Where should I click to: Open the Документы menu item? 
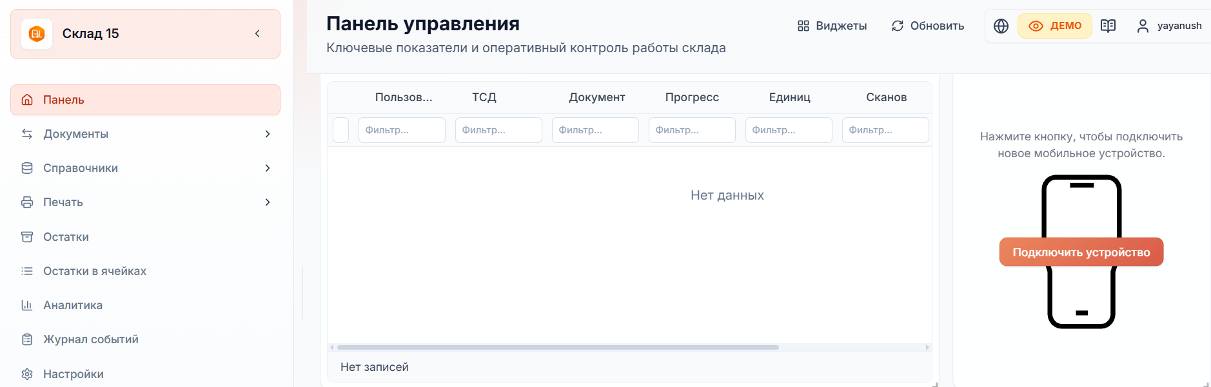point(145,134)
